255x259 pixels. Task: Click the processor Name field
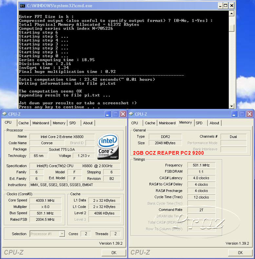click(x=62, y=137)
